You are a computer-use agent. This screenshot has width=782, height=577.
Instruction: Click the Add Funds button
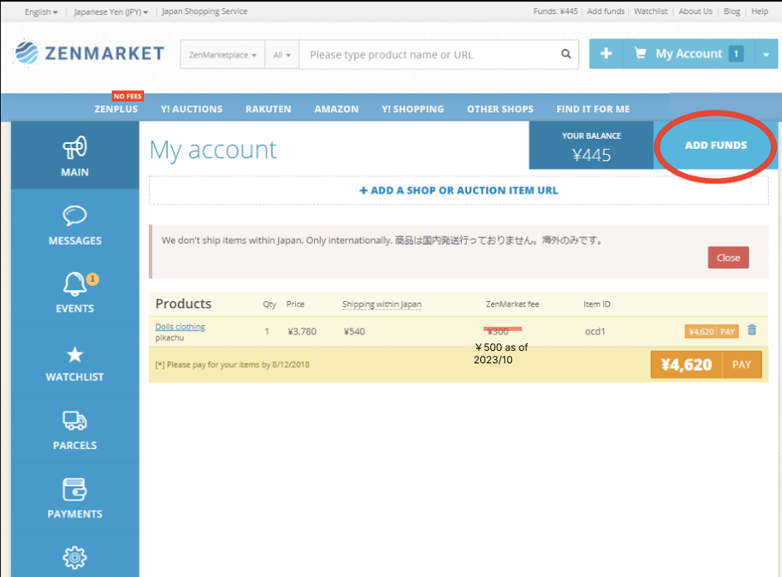point(716,145)
